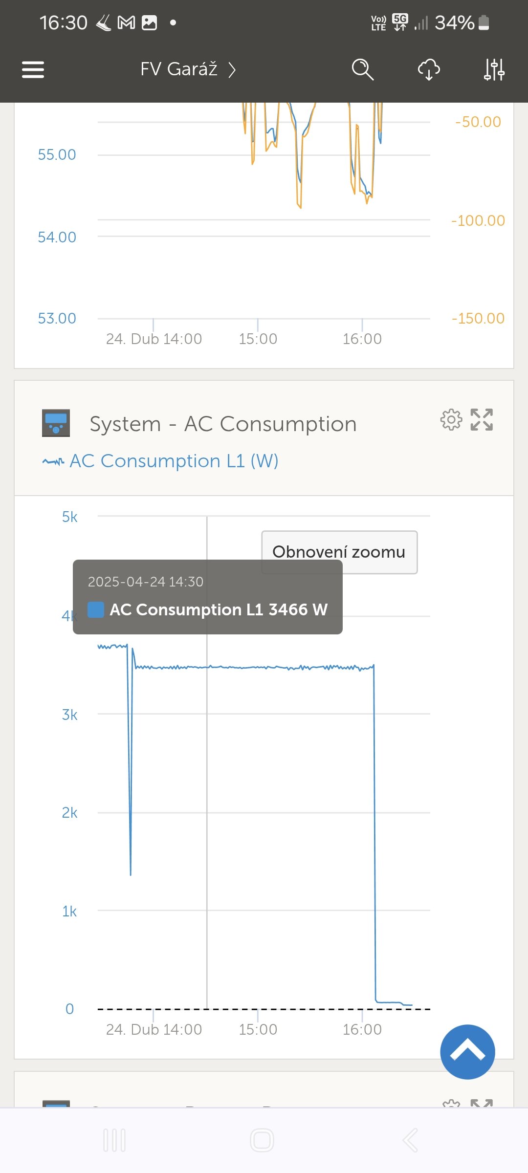Screen dimensions: 528x1173
Task: Tap the Android back button
Action: 410,1140
